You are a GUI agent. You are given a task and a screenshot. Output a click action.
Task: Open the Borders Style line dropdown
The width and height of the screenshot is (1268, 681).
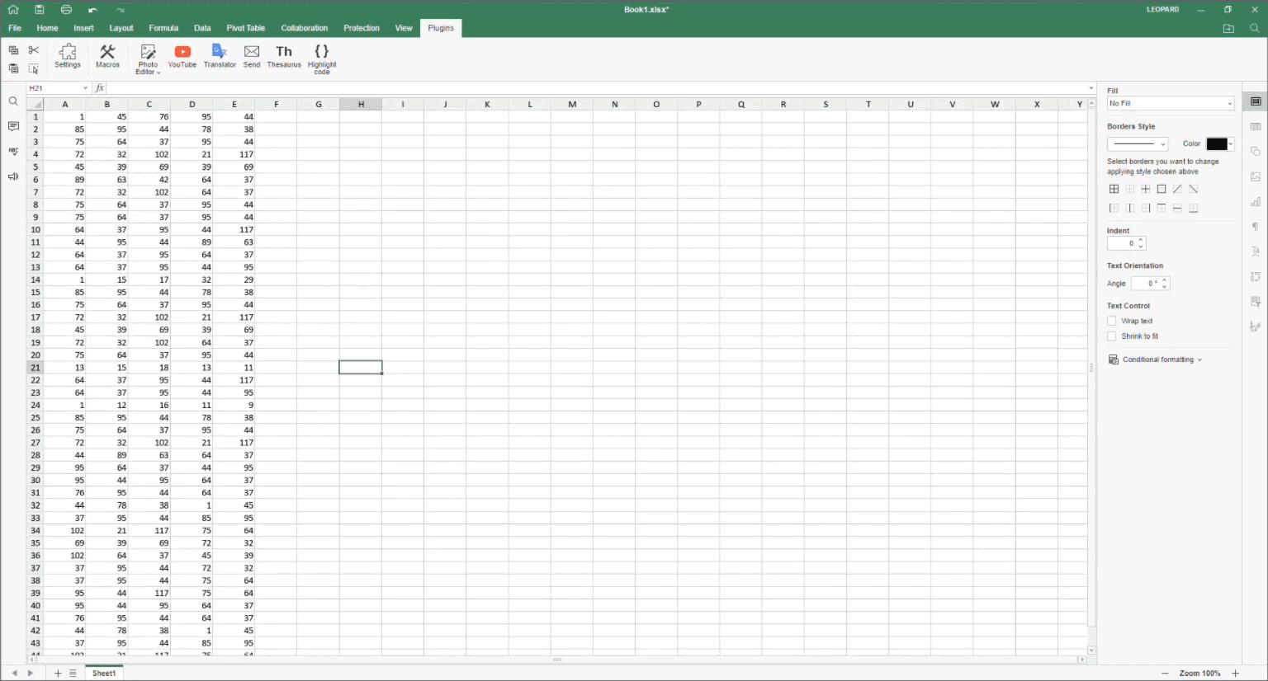pos(1137,143)
